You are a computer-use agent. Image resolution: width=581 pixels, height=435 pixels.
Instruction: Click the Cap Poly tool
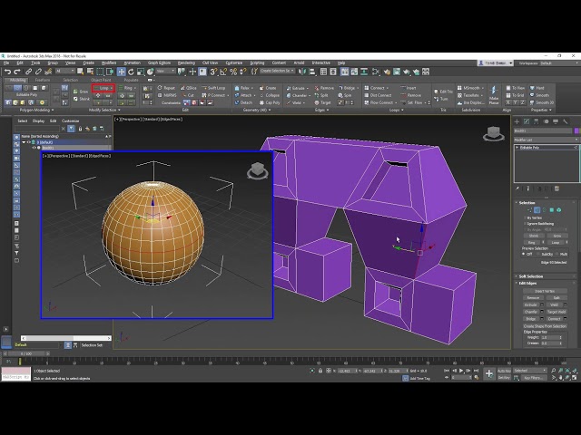pyautogui.click(x=270, y=102)
